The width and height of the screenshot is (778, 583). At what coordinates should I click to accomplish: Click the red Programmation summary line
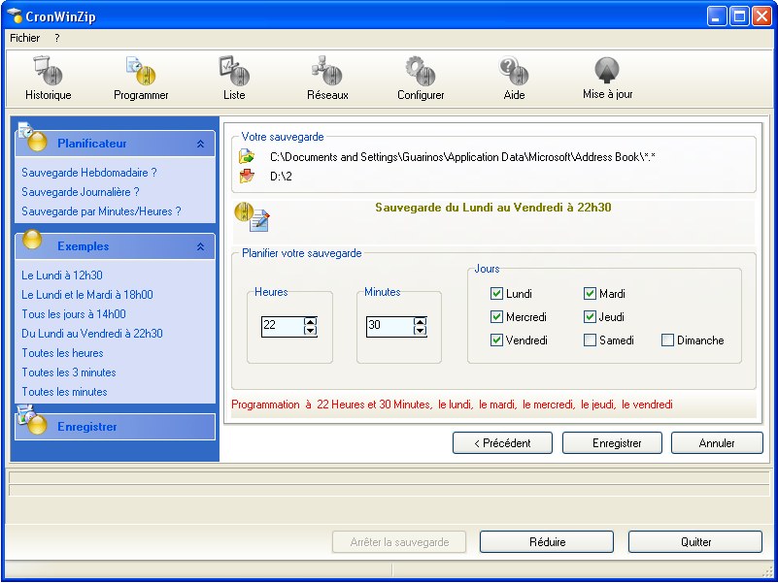[x=452, y=405]
